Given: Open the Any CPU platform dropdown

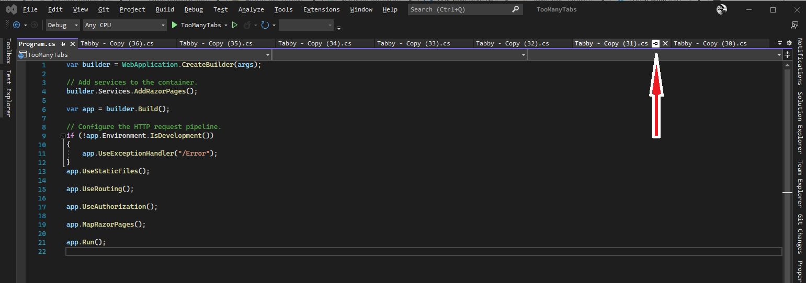Looking at the screenshot, I should click(124, 25).
